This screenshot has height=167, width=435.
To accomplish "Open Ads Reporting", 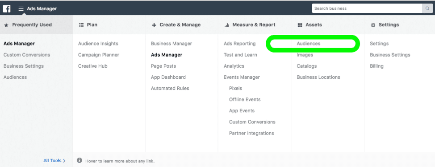I will [x=240, y=43].
